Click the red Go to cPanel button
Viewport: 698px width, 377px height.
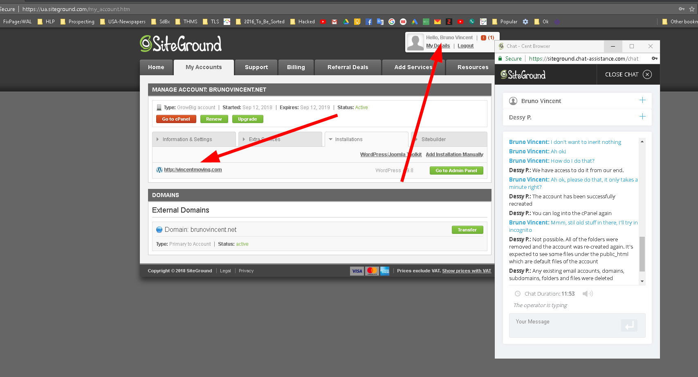(x=176, y=119)
